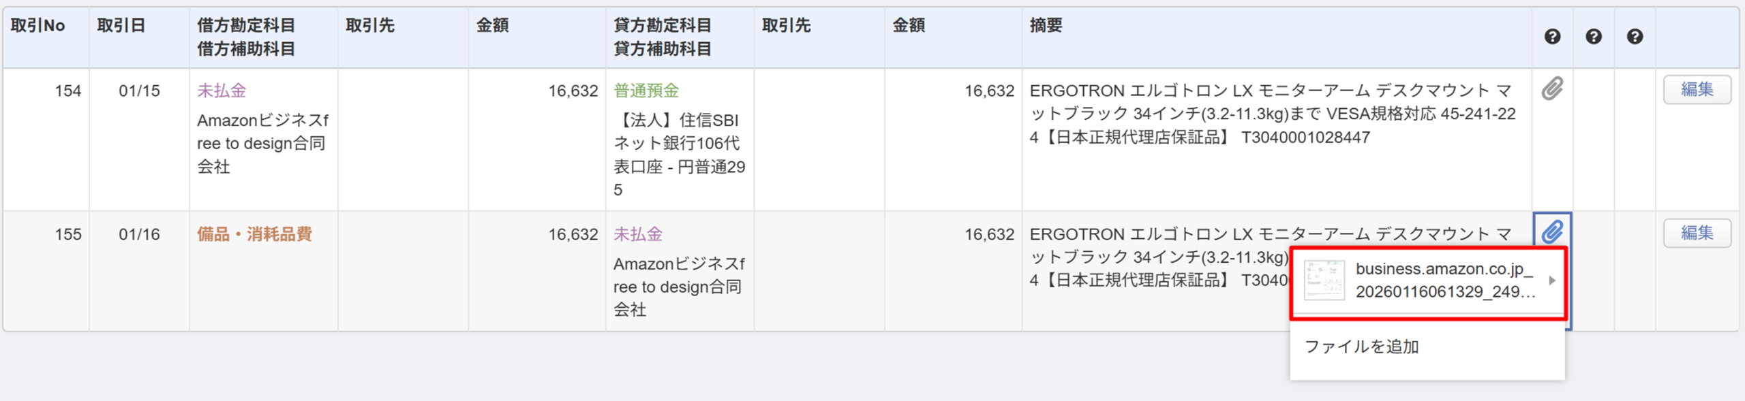Open attached file thumbnail preview
Image resolution: width=1745 pixels, height=401 pixels.
click(1324, 280)
